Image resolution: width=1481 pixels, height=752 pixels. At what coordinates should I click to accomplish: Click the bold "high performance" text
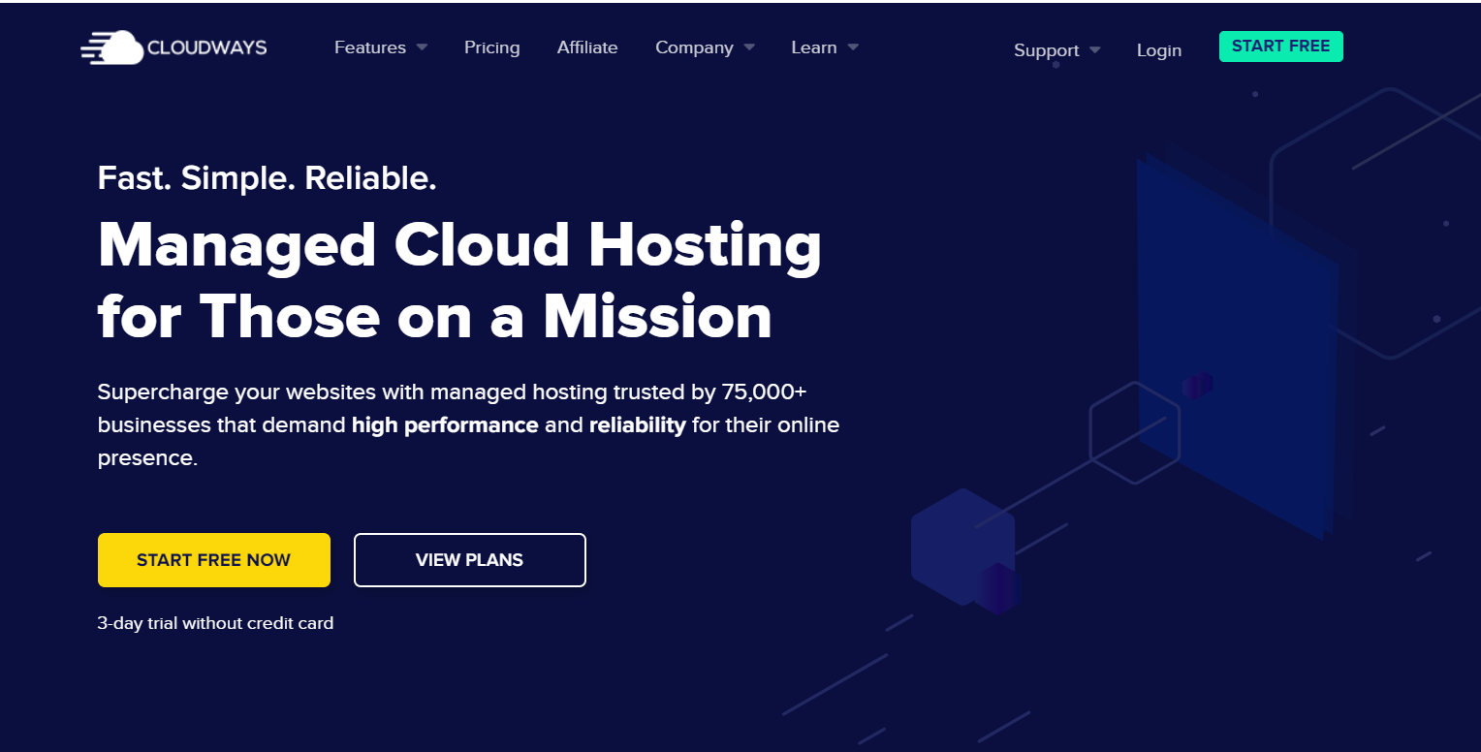pos(445,424)
